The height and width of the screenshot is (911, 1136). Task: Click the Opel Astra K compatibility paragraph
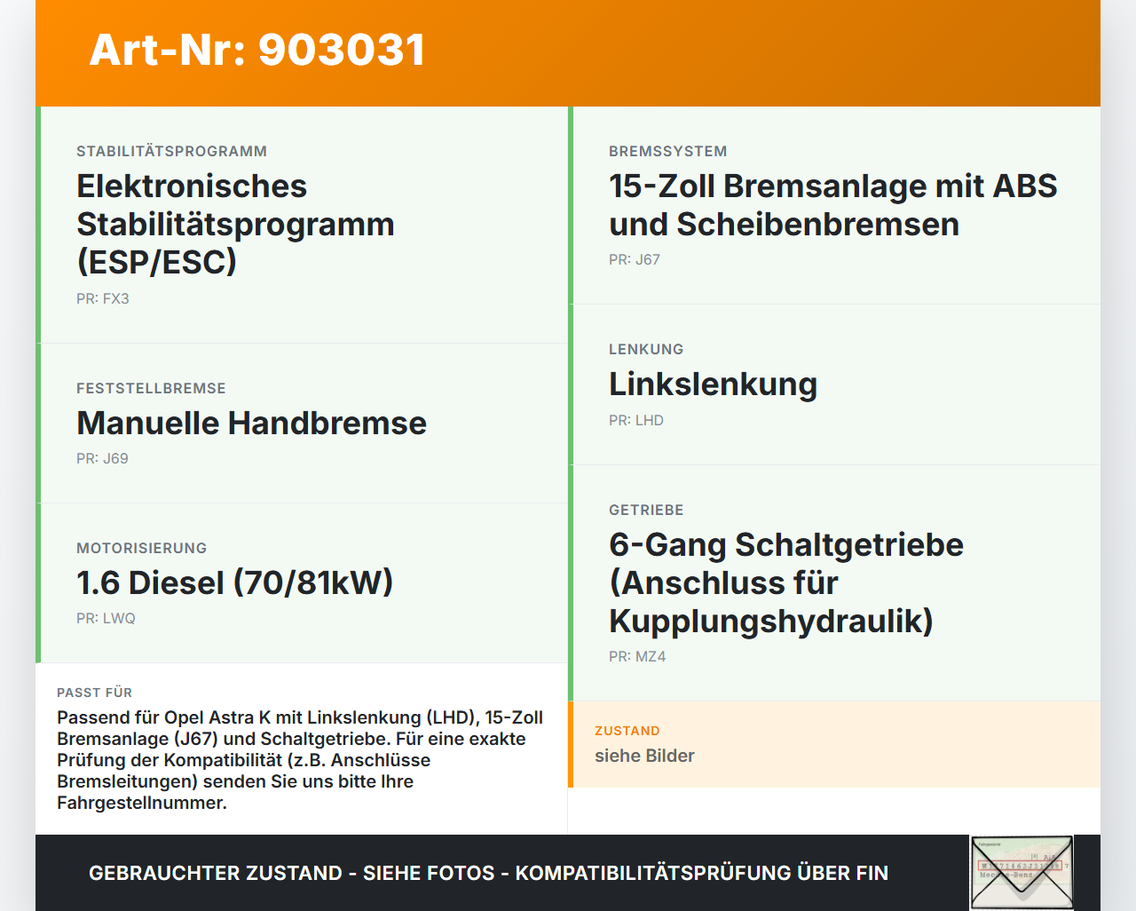tap(300, 760)
